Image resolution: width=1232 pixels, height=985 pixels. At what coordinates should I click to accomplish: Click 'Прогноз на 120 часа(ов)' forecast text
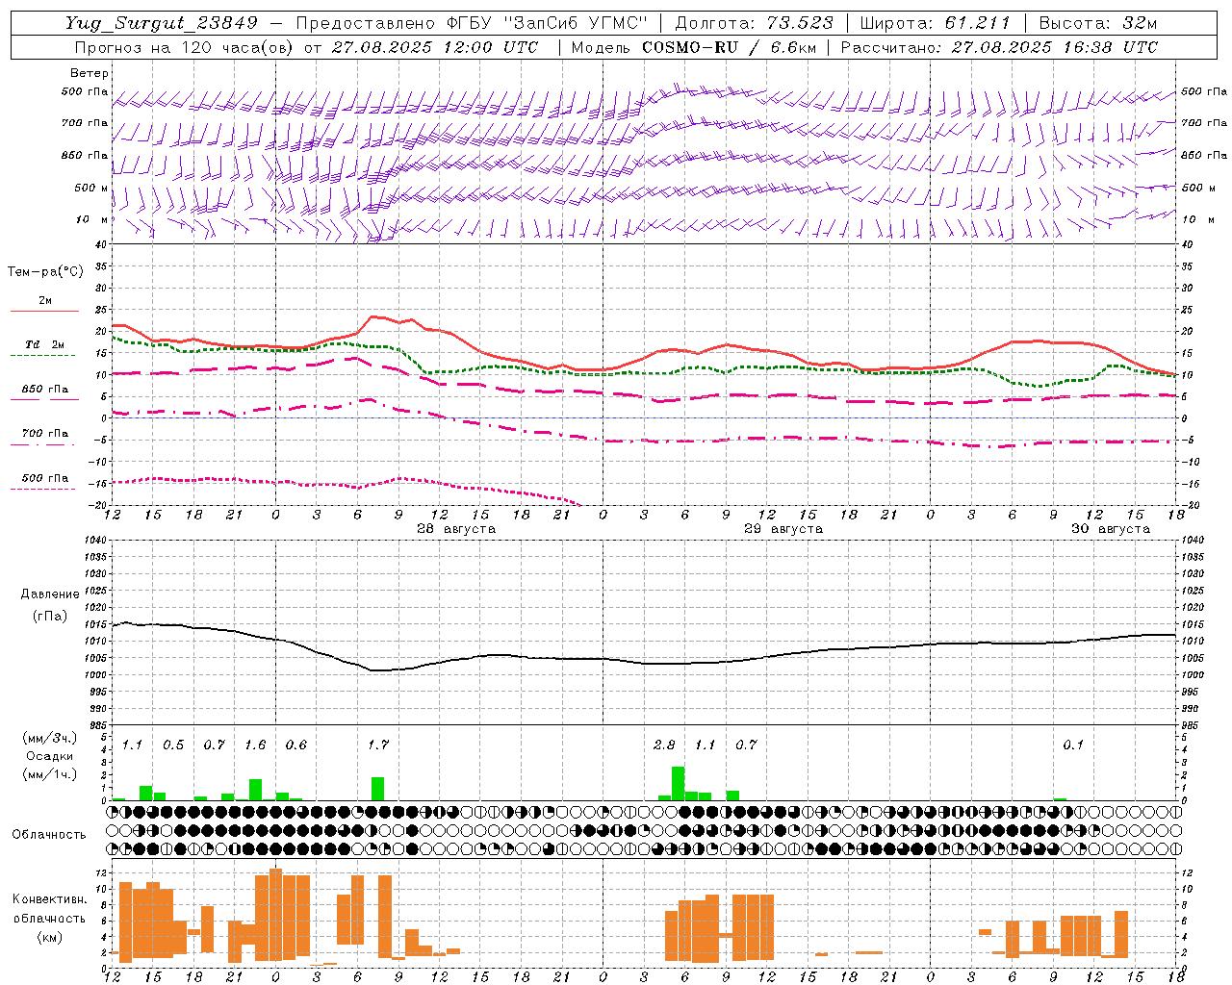tap(185, 46)
